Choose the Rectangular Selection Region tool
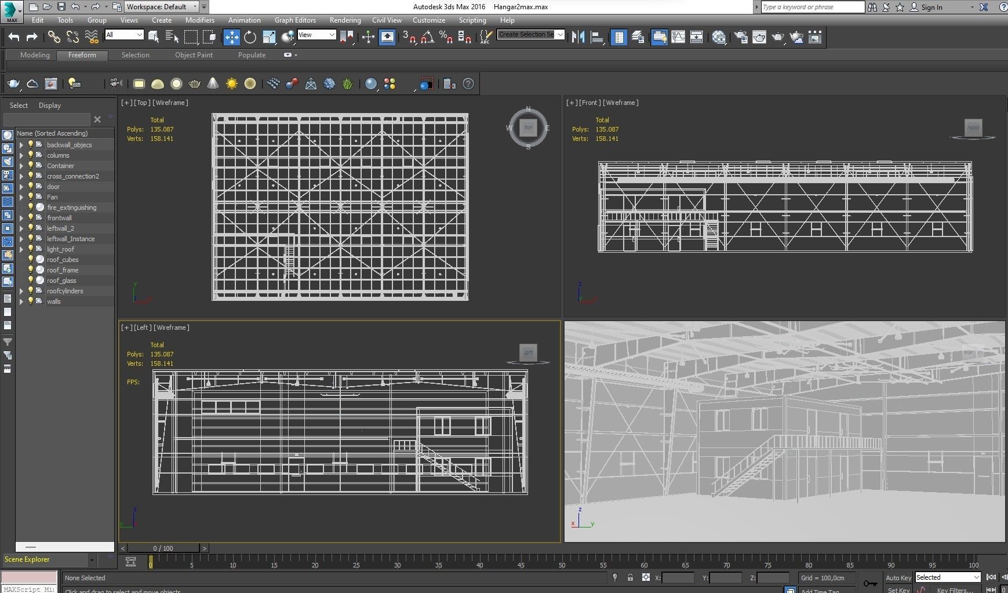The image size is (1008, 593). click(191, 37)
